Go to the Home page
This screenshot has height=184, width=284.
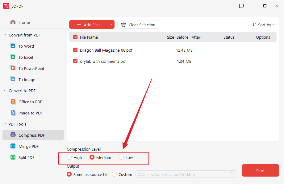23,22
